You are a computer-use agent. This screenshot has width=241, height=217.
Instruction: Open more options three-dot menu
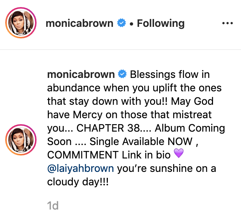tap(227, 23)
